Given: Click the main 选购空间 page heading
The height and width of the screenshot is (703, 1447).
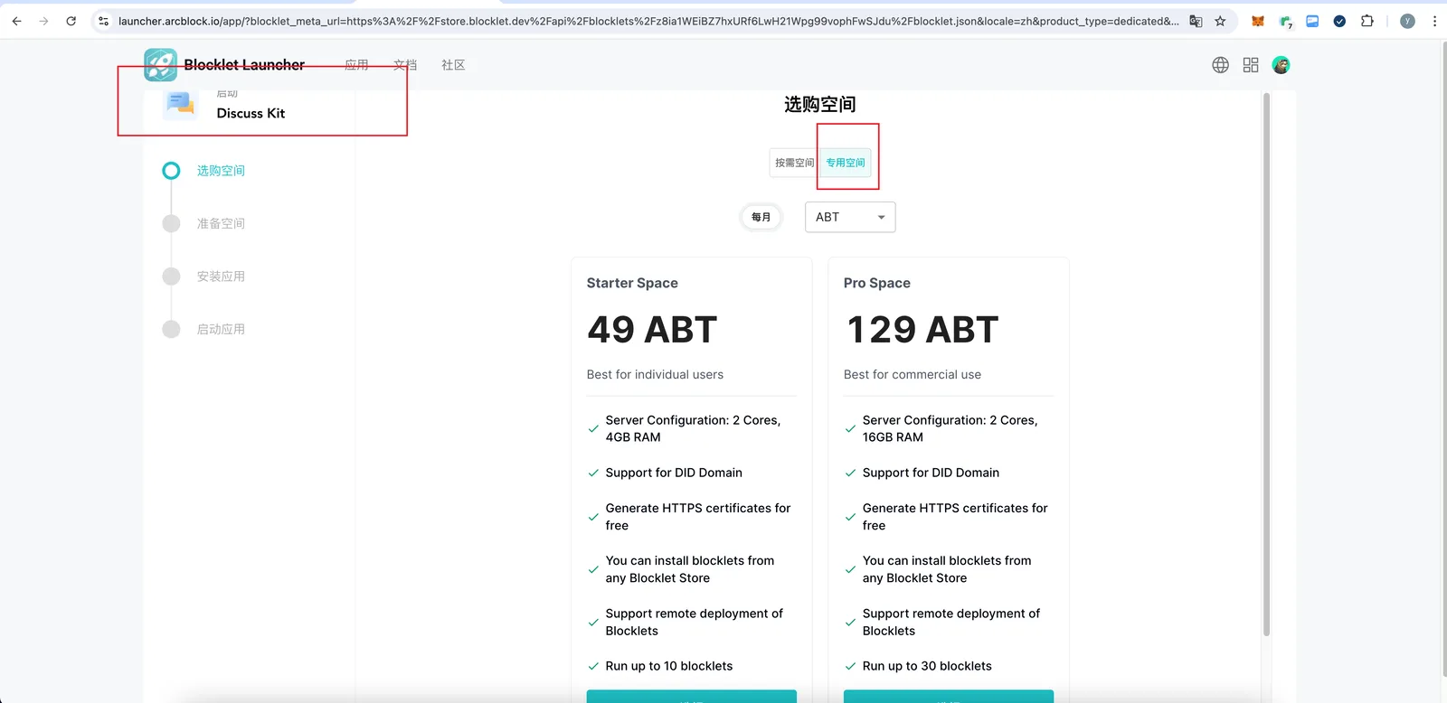Looking at the screenshot, I should 819,105.
